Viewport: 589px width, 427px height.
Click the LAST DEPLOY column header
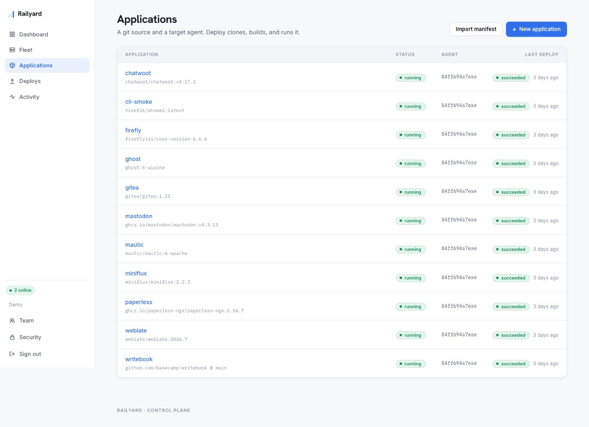(542, 54)
